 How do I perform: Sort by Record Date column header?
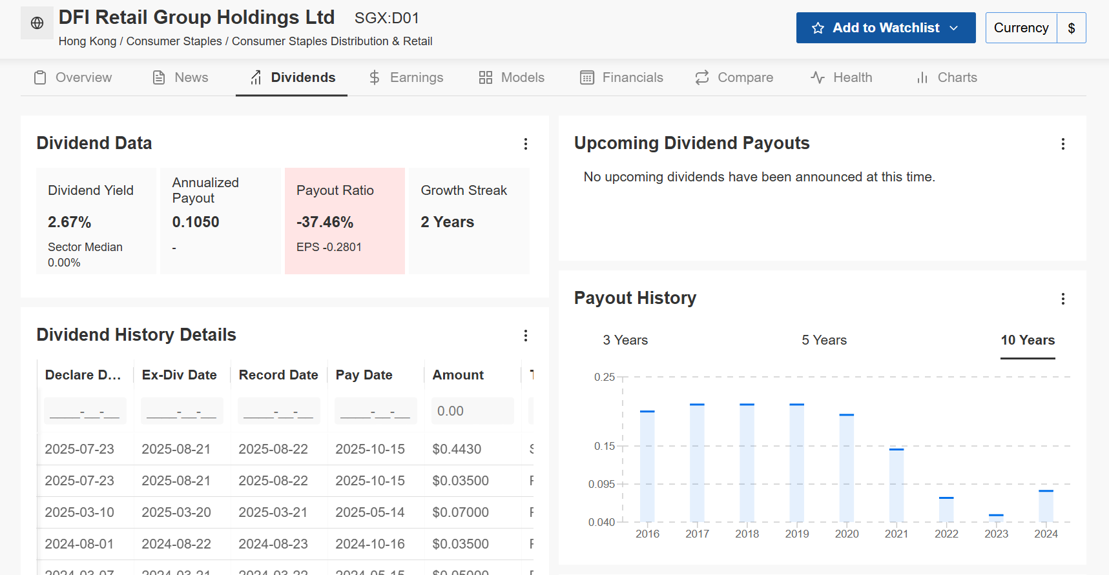click(278, 375)
